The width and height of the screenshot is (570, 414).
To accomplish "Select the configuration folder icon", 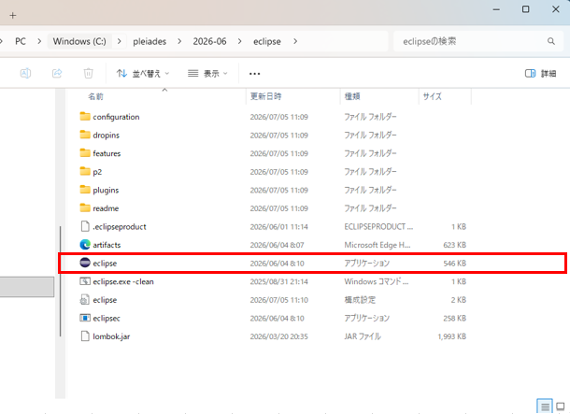I will pos(85,116).
